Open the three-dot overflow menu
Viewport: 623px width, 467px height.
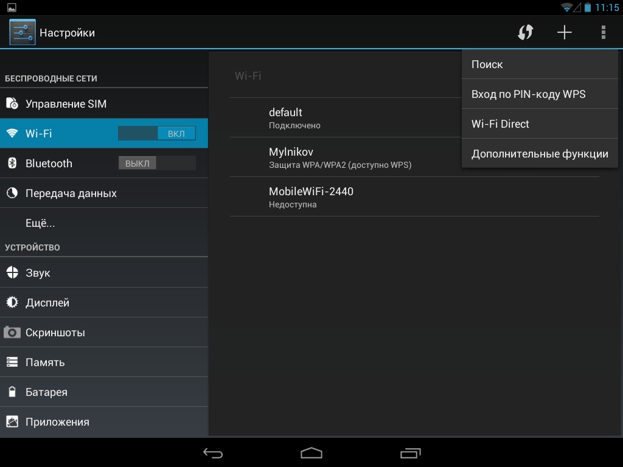[603, 32]
